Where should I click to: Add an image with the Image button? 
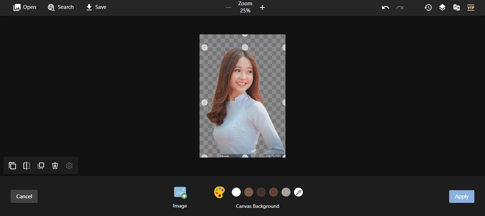tap(180, 197)
